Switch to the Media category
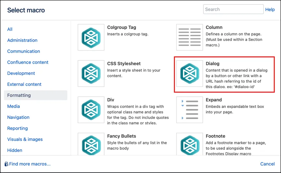Image resolution: width=281 pixels, height=173 pixels. tap(13, 106)
